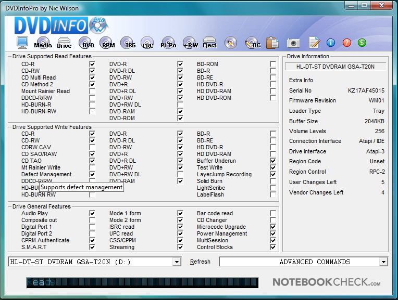Open help via red question icon
The image size is (398, 300).
(x=347, y=43)
